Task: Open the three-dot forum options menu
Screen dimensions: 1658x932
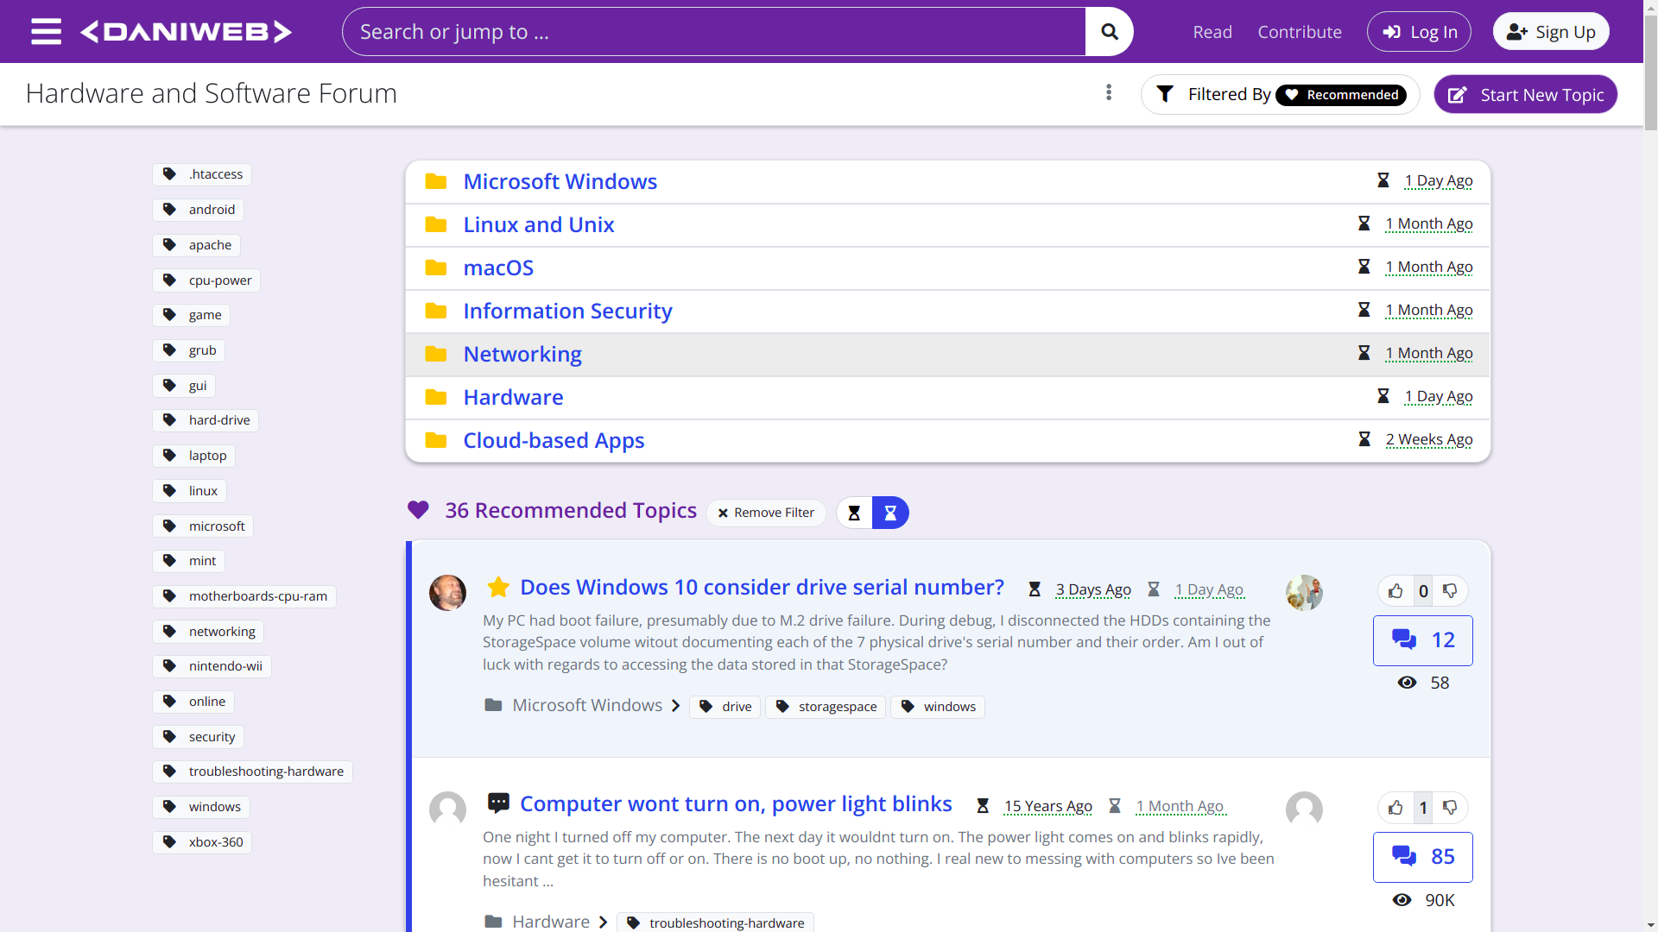Action: point(1109,92)
